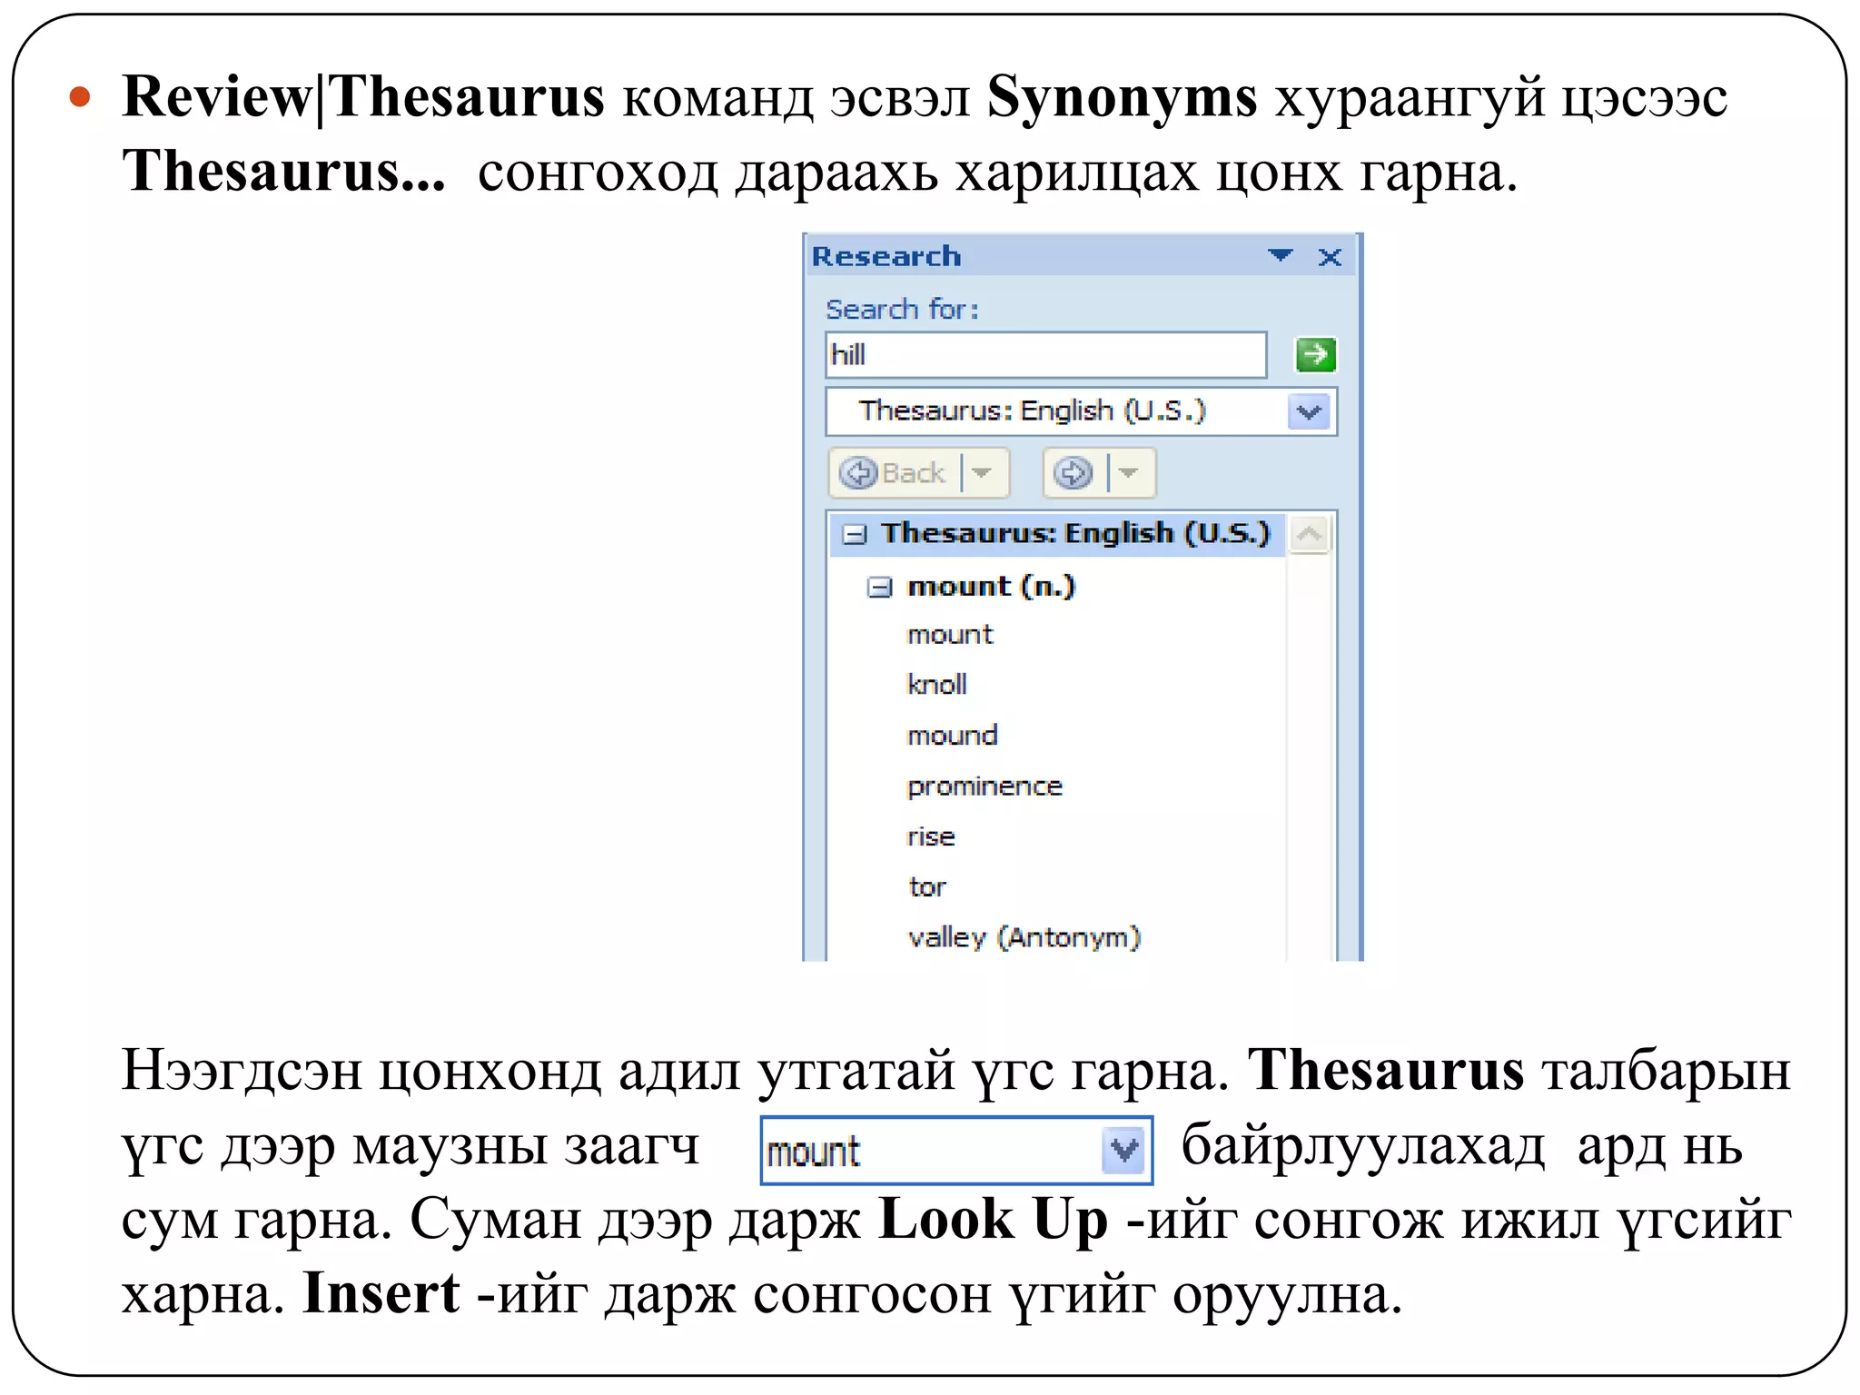Image resolution: width=1860 pixels, height=1395 pixels.
Task: Open the Forward history dropdown arrow
Action: [x=1129, y=473]
